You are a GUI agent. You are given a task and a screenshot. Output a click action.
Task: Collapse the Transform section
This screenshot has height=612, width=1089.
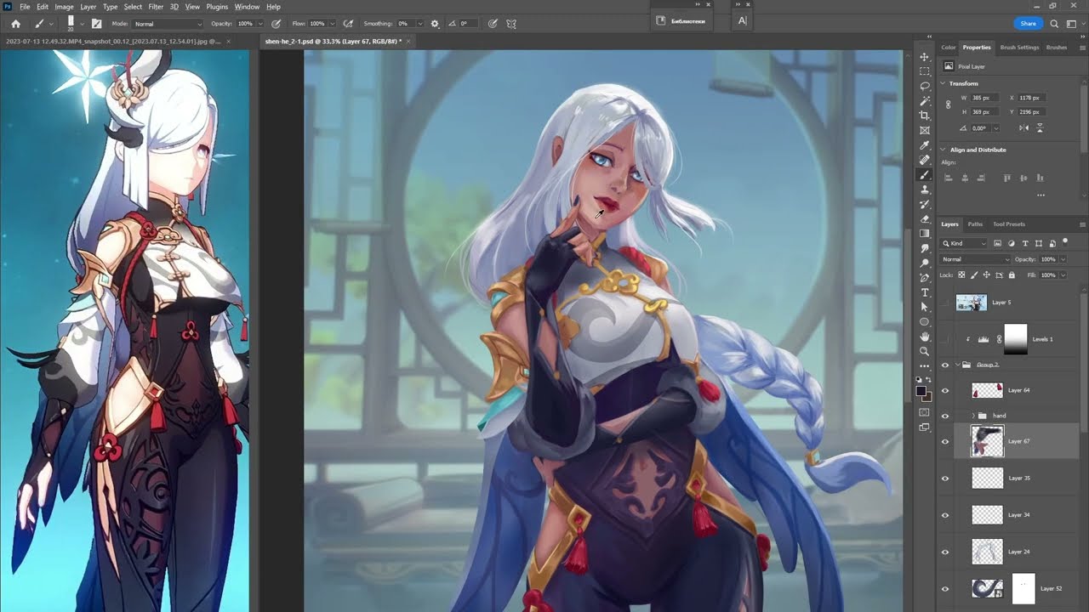point(944,83)
